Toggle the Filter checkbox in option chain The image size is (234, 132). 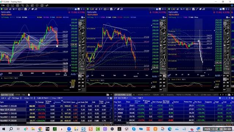(51, 98)
